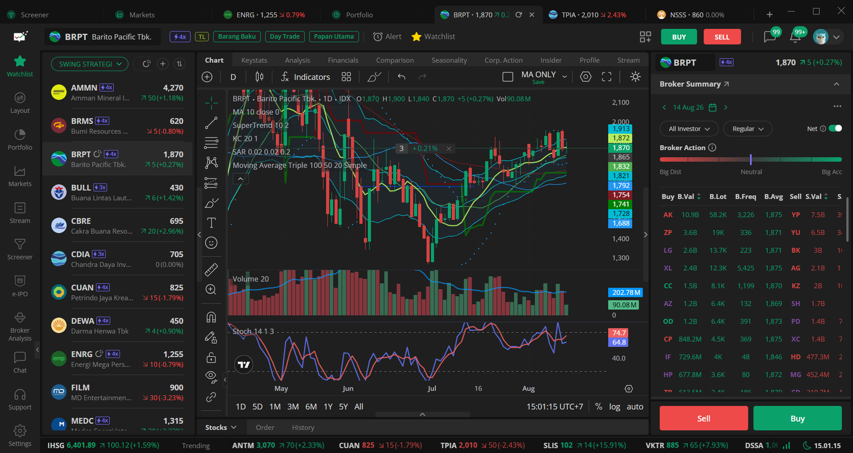Click the red SELL button in header
853x453 pixels.
pos(722,37)
